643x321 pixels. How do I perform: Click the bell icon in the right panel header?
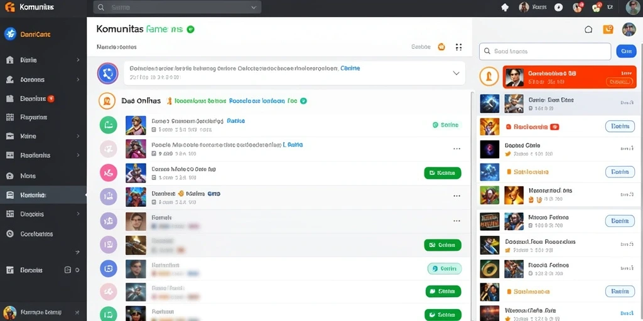(x=588, y=29)
